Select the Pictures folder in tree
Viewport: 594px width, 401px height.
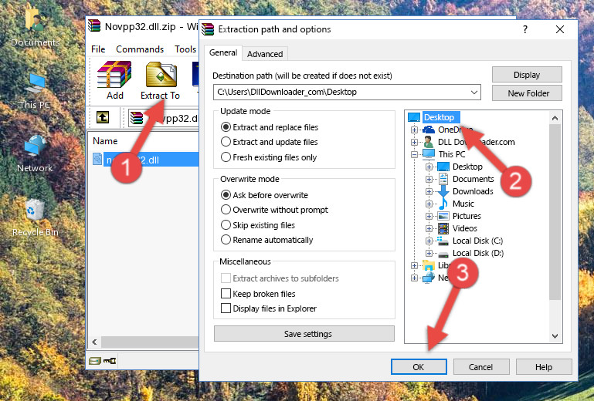(467, 216)
